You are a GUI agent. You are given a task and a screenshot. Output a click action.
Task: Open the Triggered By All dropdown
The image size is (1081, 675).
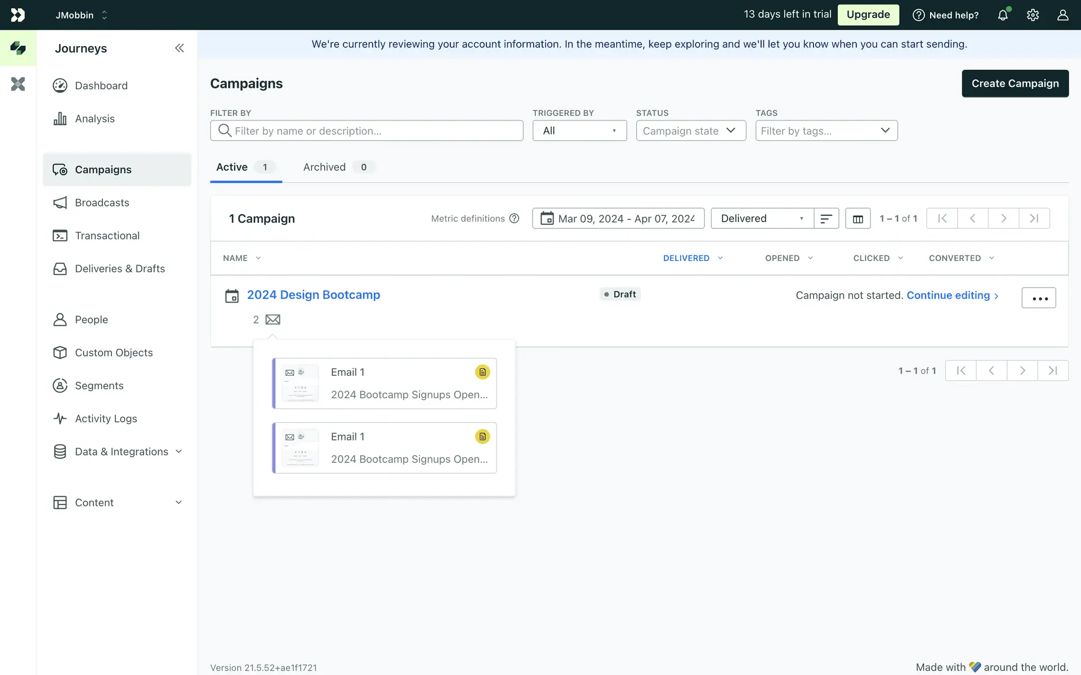[x=579, y=131]
